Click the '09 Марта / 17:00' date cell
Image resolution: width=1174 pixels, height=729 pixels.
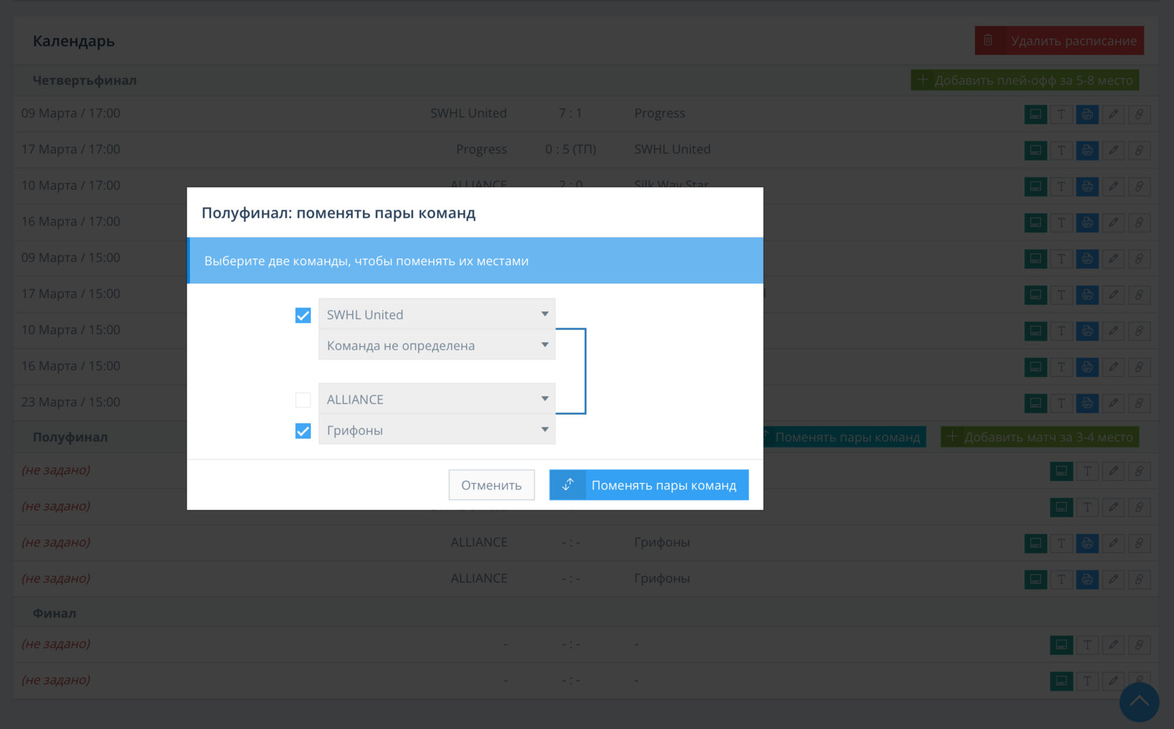pos(71,113)
